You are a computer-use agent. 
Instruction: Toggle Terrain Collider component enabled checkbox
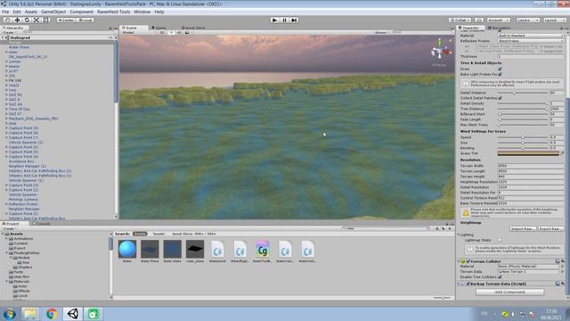[x=468, y=261]
